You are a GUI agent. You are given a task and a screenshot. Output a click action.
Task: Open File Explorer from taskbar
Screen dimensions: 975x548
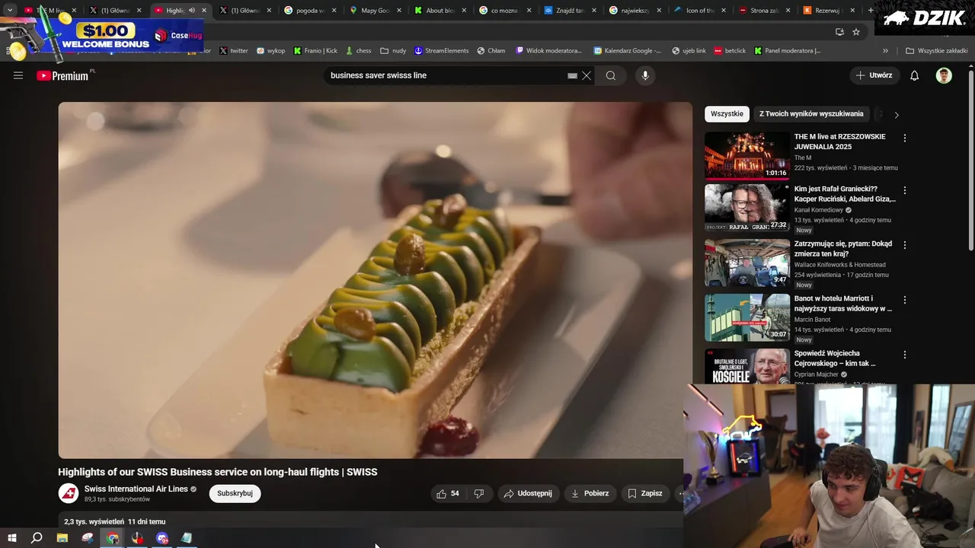point(62,538)
